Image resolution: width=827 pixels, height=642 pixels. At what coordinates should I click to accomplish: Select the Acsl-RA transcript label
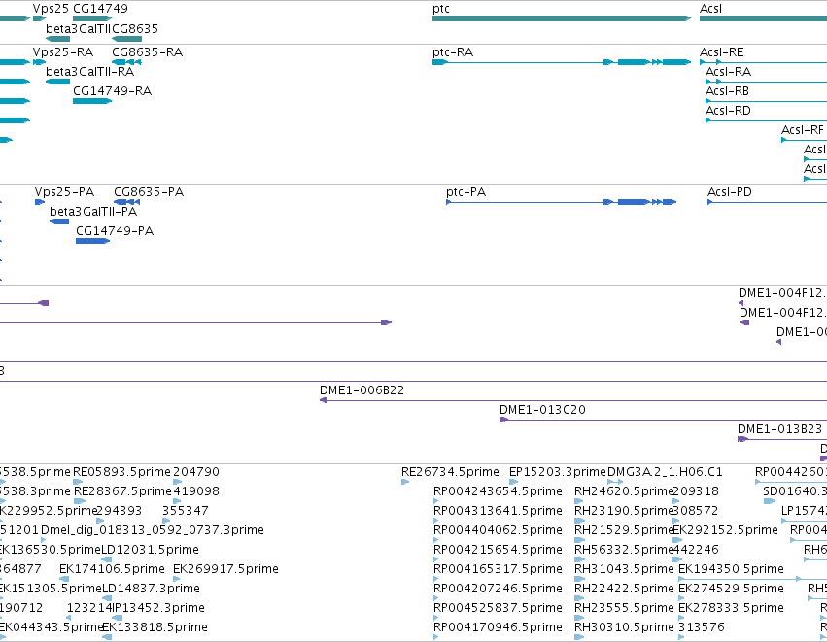point(728,72)
